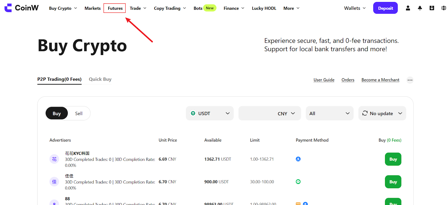
Task: Click the Deposit button
Action: 386,8
